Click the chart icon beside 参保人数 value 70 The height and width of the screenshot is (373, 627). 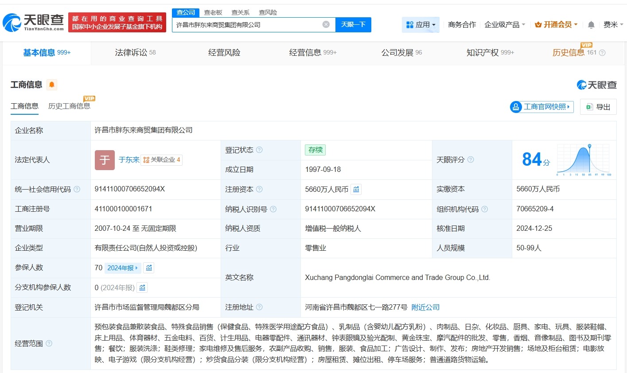point(148,268)
